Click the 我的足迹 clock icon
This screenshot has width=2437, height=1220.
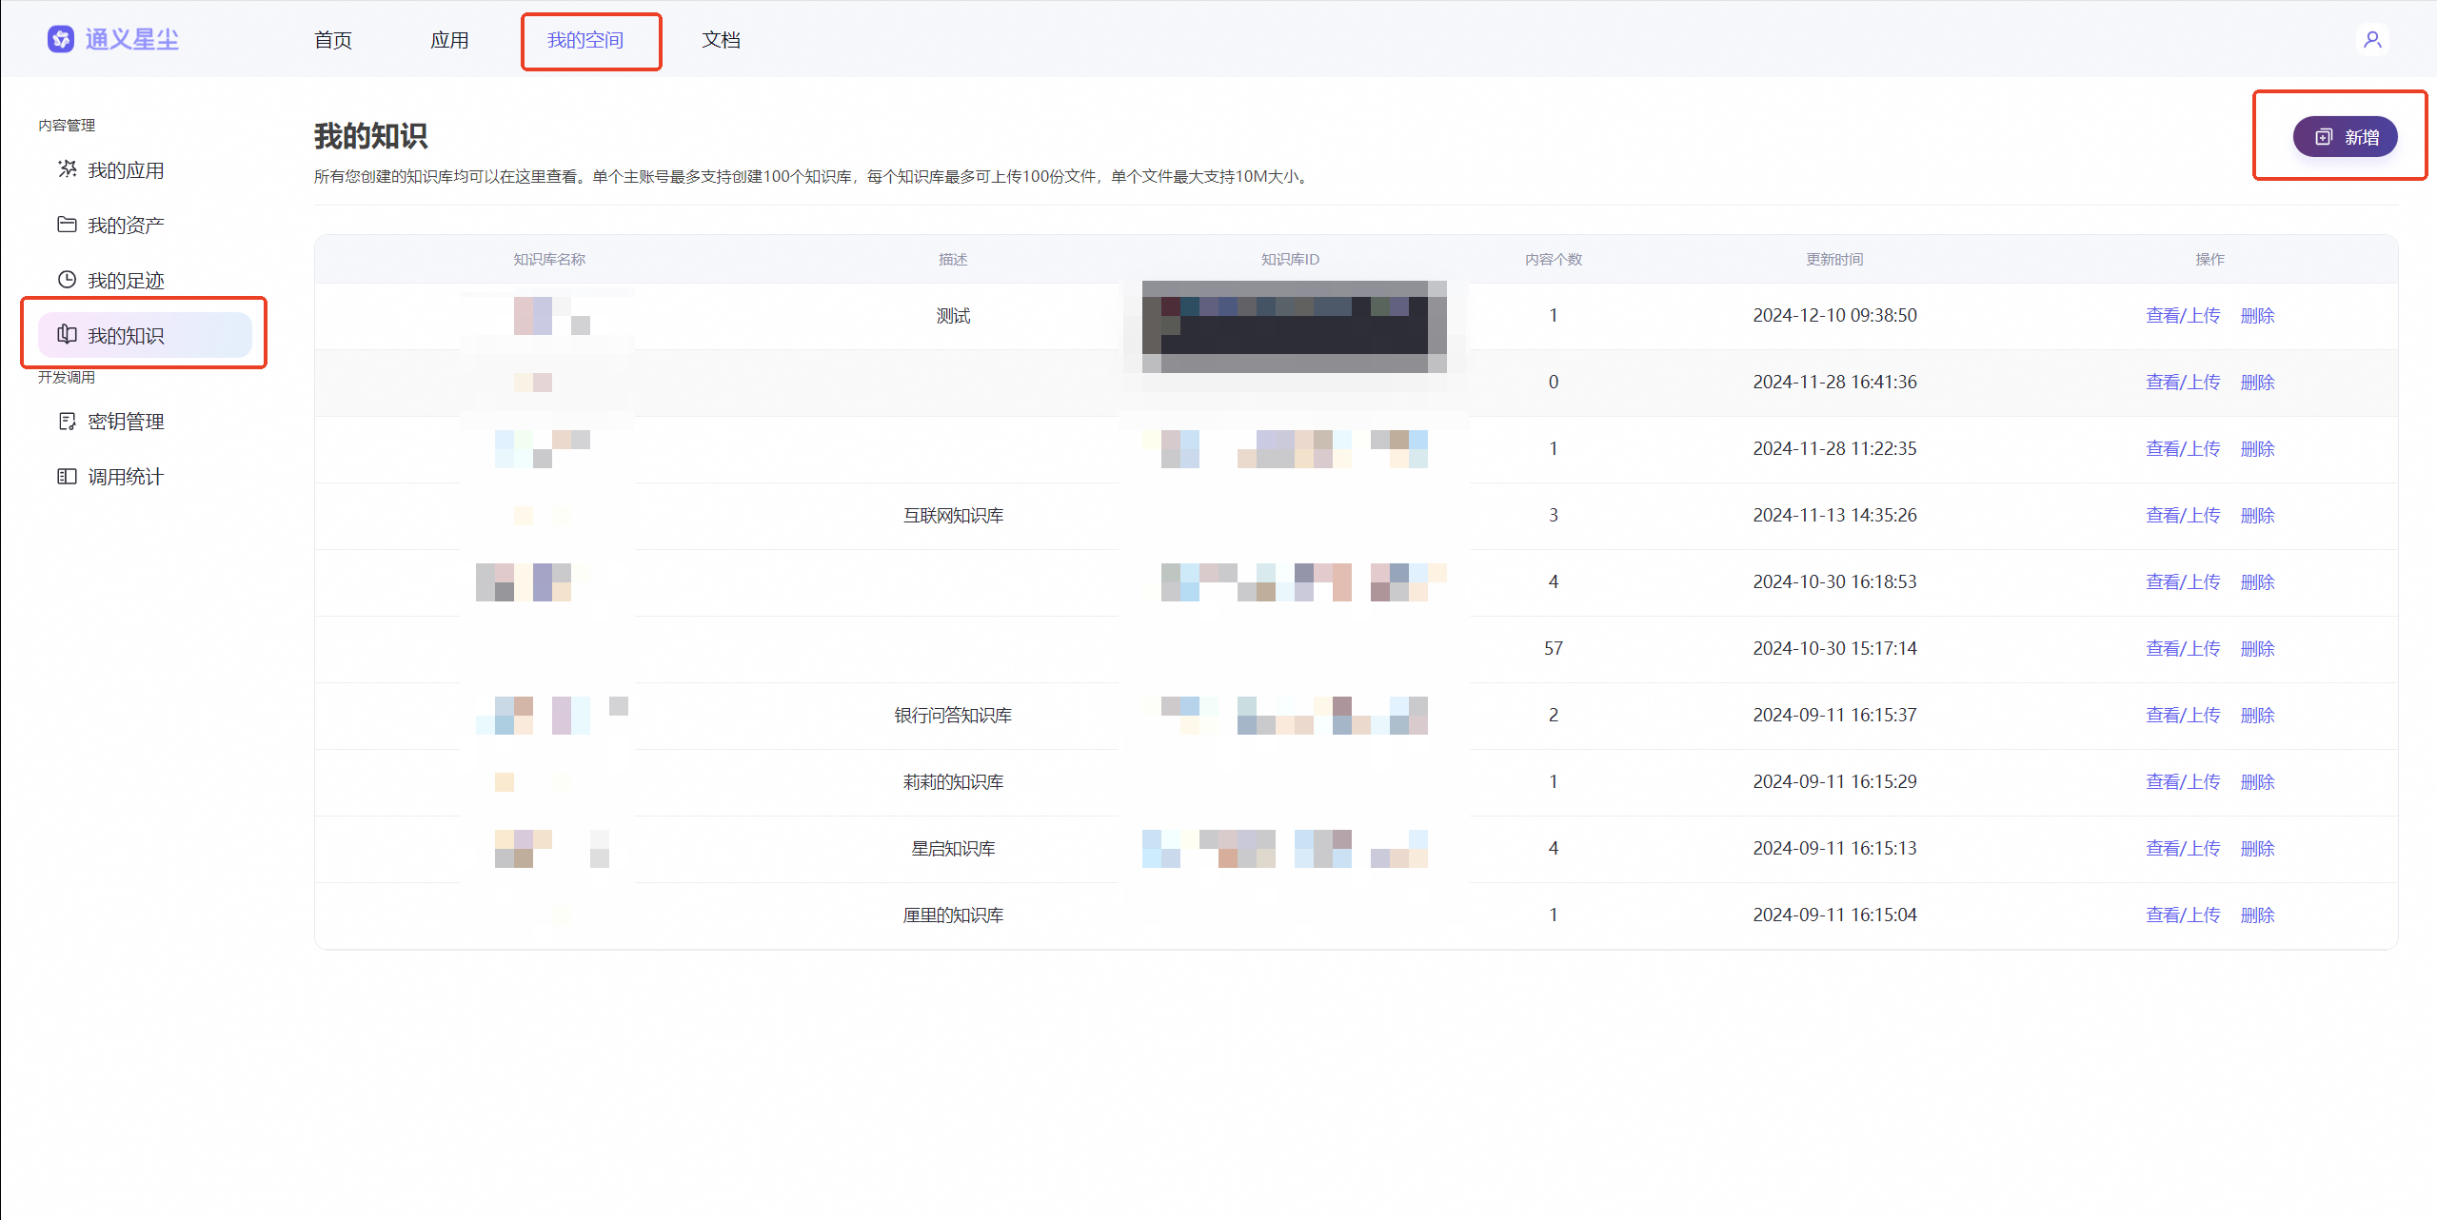click(68, 280)
